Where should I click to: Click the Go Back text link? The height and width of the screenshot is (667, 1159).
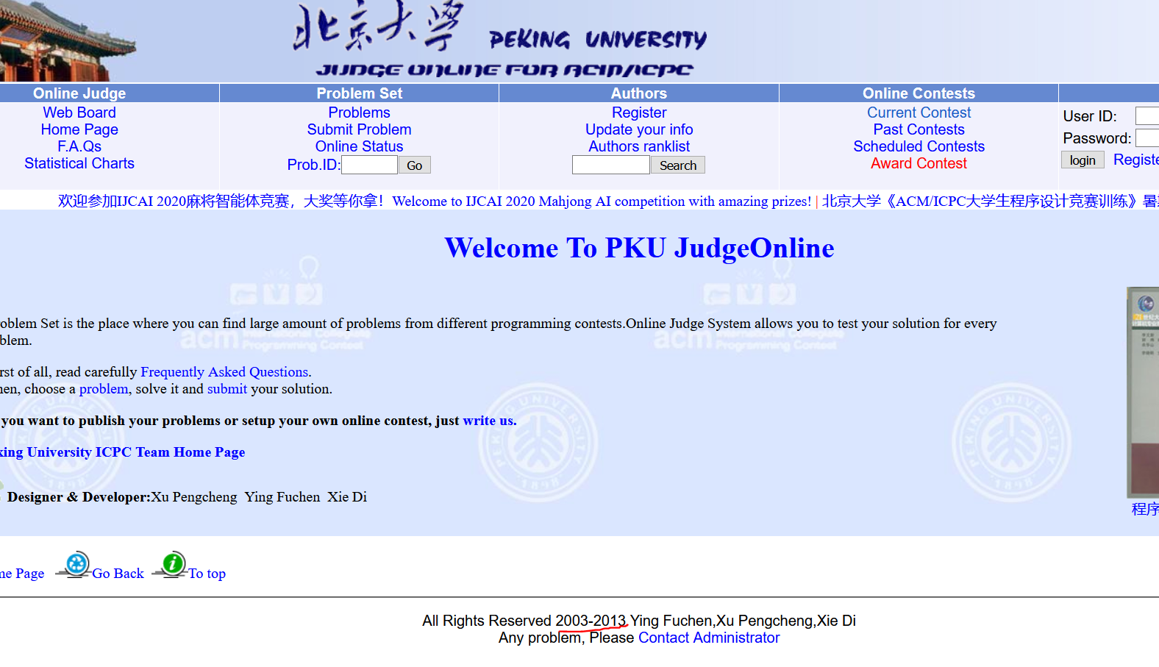coord(118,574)
